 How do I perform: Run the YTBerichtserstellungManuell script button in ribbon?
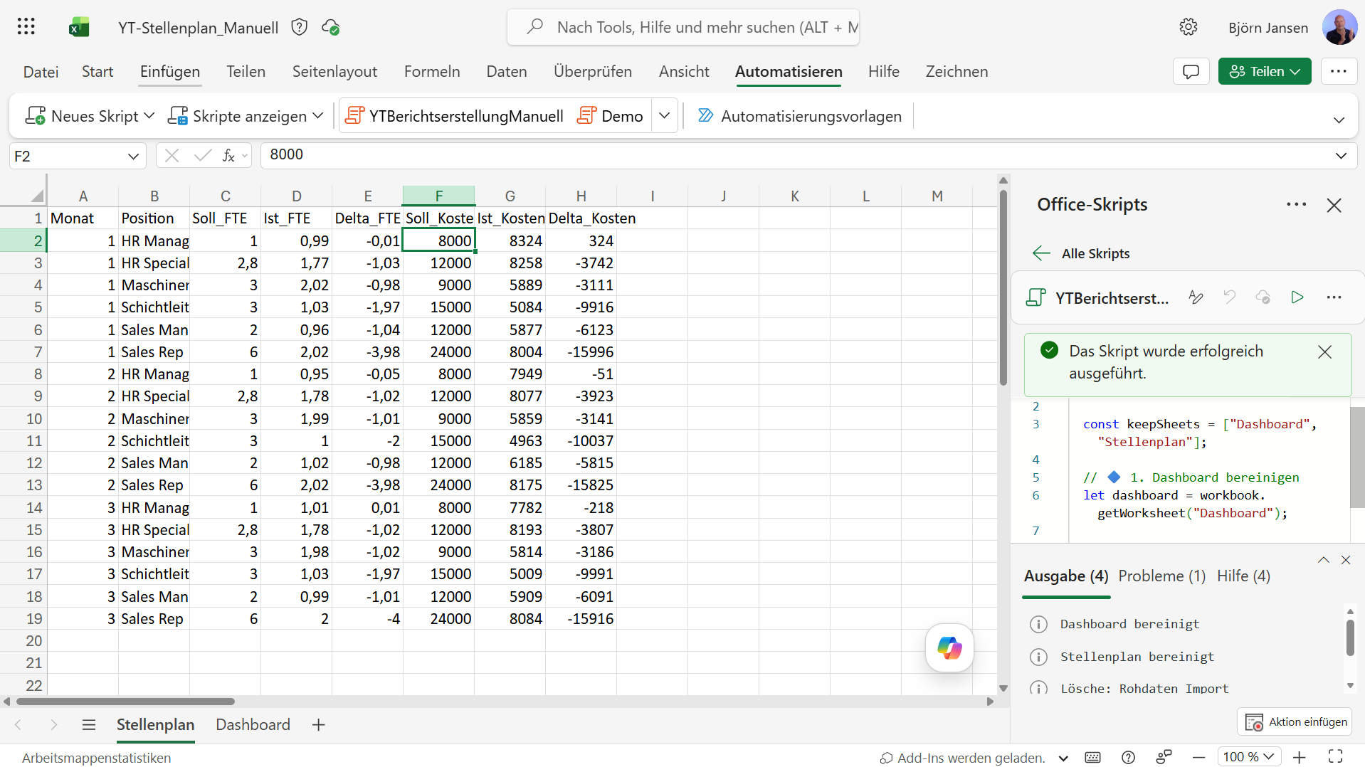point(454,116)
